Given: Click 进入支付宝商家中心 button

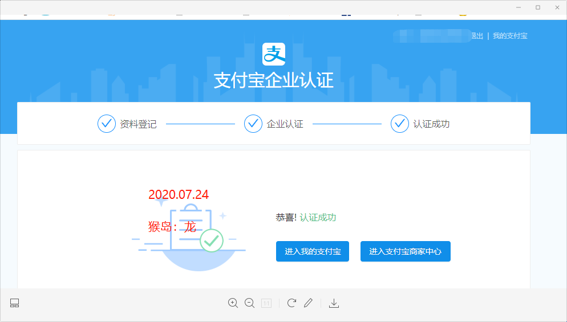Looking at the screenshot, I should click(406, 251).
